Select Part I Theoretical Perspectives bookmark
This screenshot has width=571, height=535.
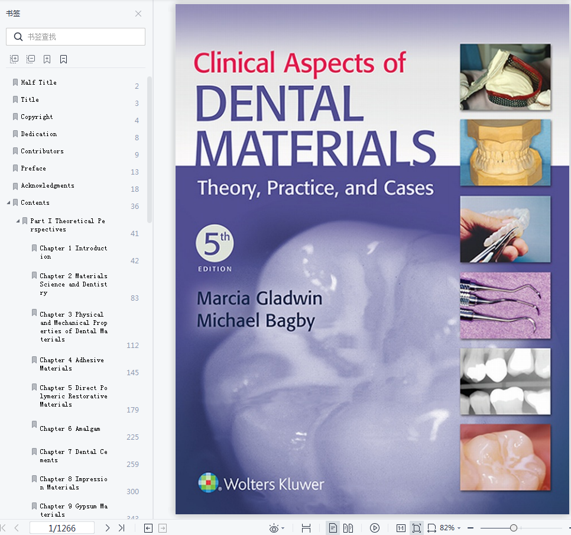point(68,225)
